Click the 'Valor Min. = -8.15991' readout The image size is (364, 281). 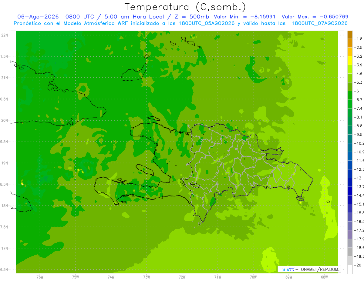(x=244, y=17)
